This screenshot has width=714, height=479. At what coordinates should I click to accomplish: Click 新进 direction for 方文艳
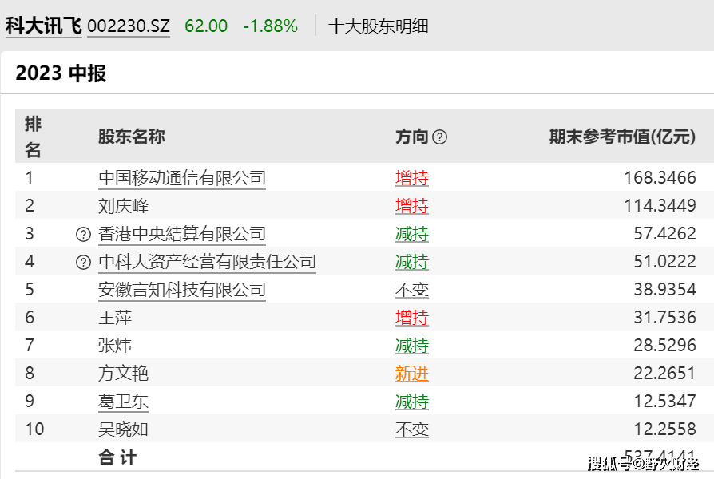click(411, 374)
